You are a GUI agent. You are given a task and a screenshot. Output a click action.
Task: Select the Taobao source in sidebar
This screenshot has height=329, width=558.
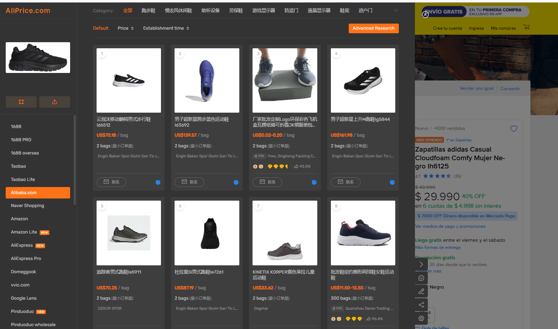(x=18, y=166)
